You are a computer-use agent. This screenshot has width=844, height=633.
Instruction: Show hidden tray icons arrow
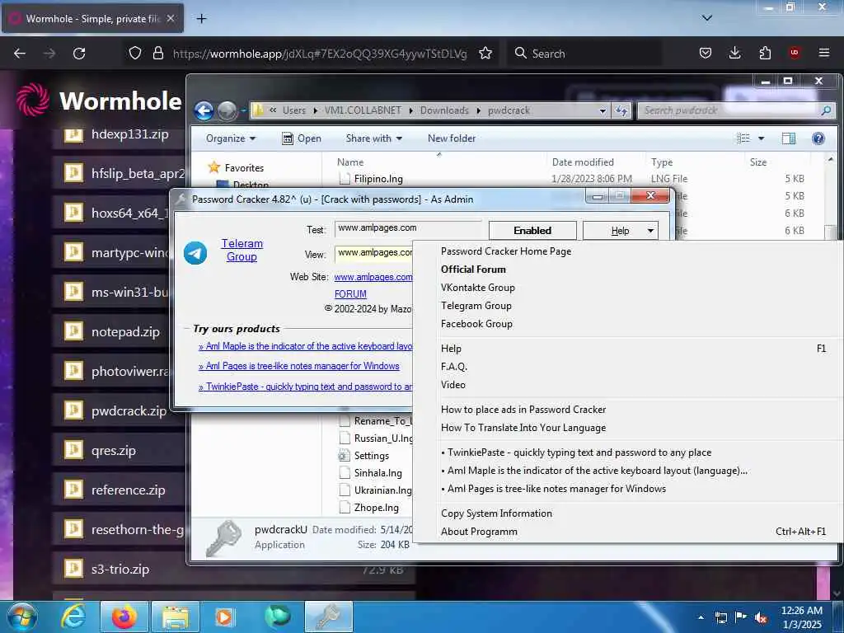[701, 617]
